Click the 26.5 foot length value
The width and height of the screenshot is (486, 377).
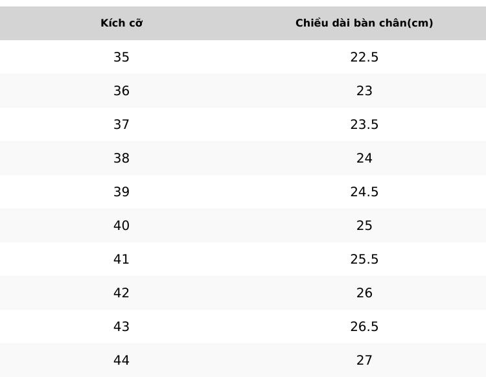pos(364,326)
